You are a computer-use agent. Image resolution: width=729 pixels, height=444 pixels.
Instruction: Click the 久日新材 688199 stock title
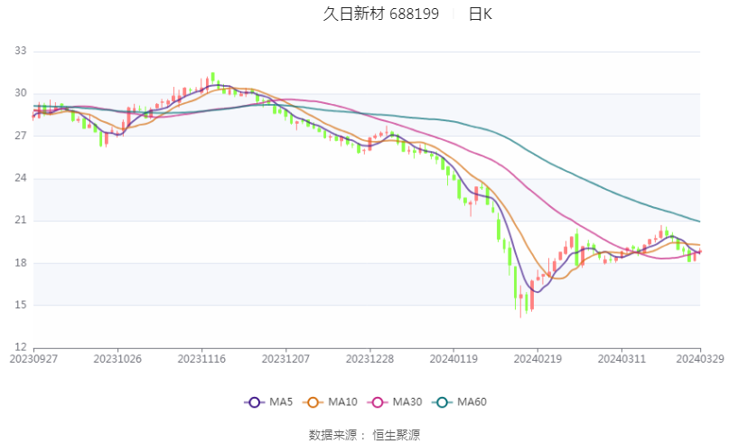(x=381, y=14)
